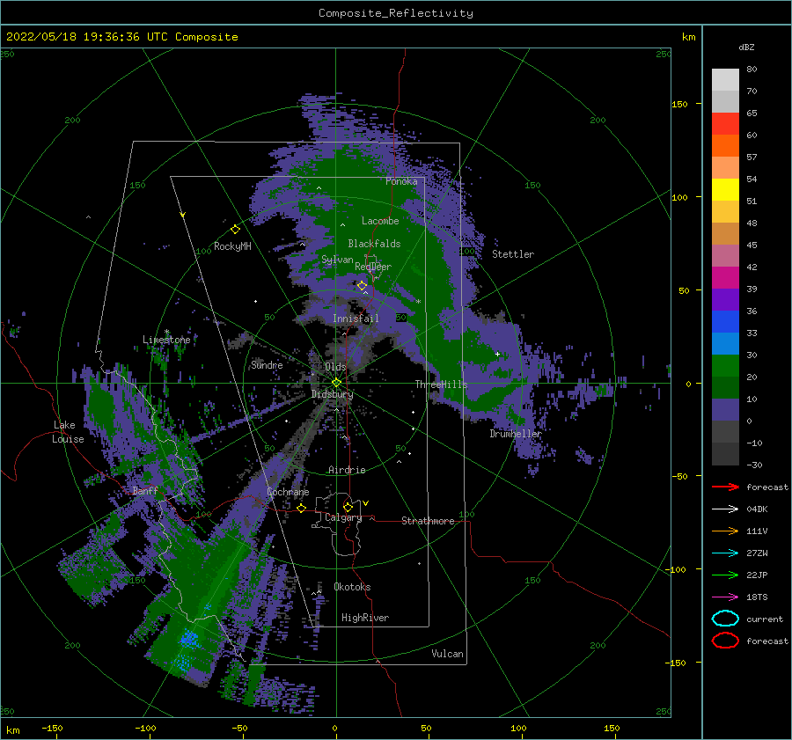Click the blue reflectivity core in the southwest echo

(x=188, y=639)
